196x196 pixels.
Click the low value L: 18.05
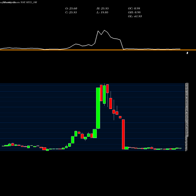click(x=102, y=13)
